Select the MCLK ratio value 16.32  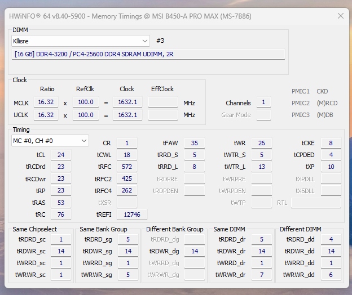click(46, 102)
